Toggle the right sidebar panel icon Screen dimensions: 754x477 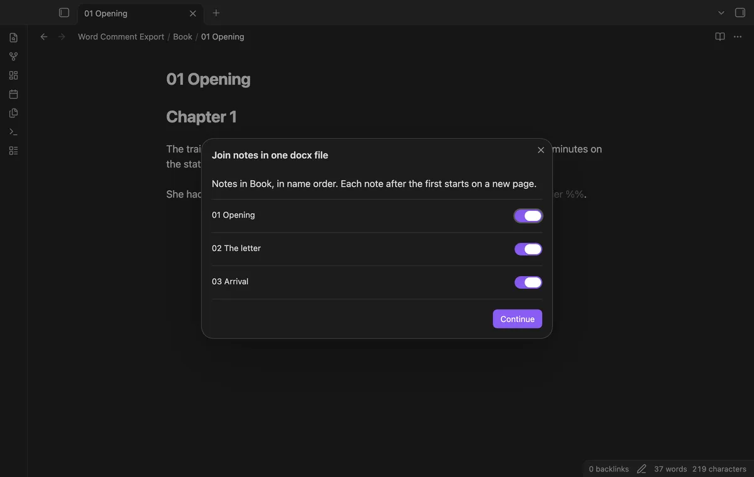pos(740,13)
